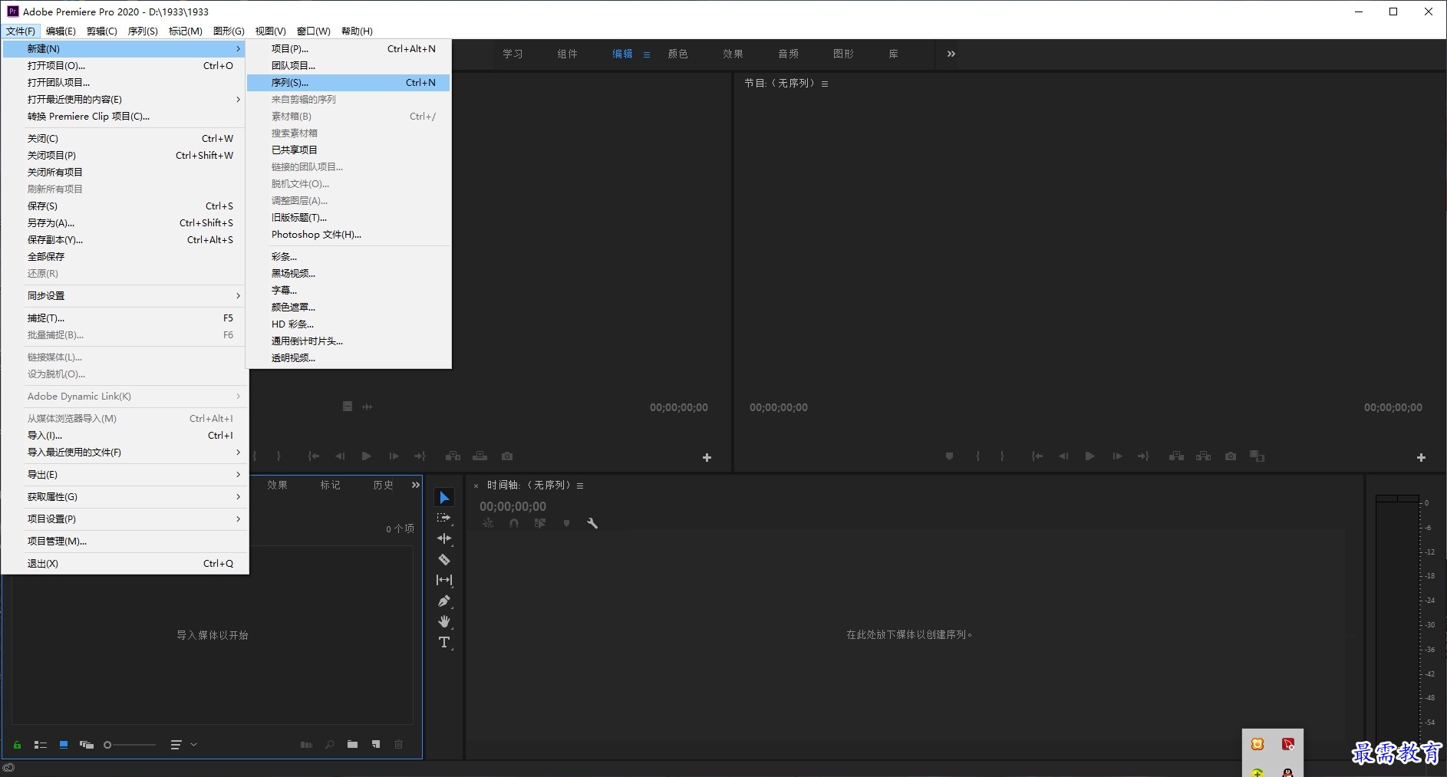Image resolution: width=1447 pixels, height=777 pixels.
Task: Create new bin folder icon
Action: (x=352, y=745)
